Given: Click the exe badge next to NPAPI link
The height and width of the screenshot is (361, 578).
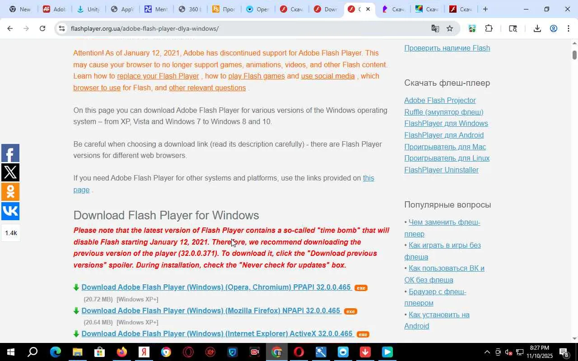Looking at the screenshot, I should pos(350,311).
